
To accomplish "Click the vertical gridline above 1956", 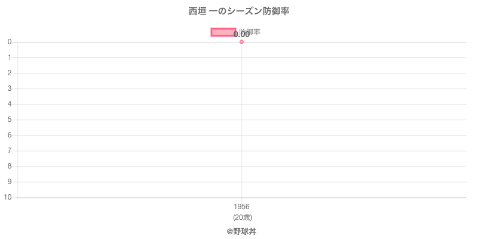I will 241,119.
